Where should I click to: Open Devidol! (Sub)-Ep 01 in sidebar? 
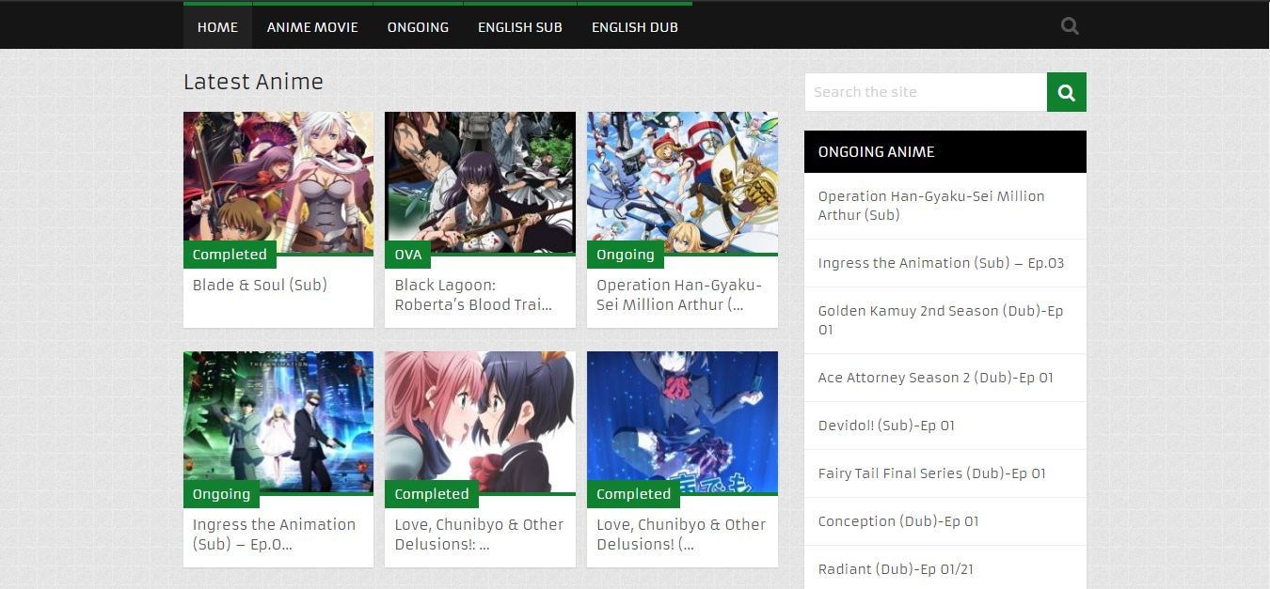(x=886, y=426)
